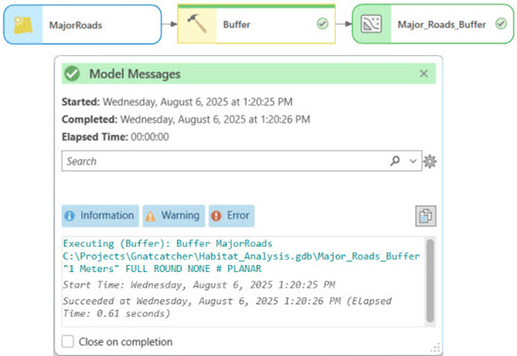Click the connector arrow from MajorRoads to Buffer
The image size is (517, 356).
click(170, 24)
